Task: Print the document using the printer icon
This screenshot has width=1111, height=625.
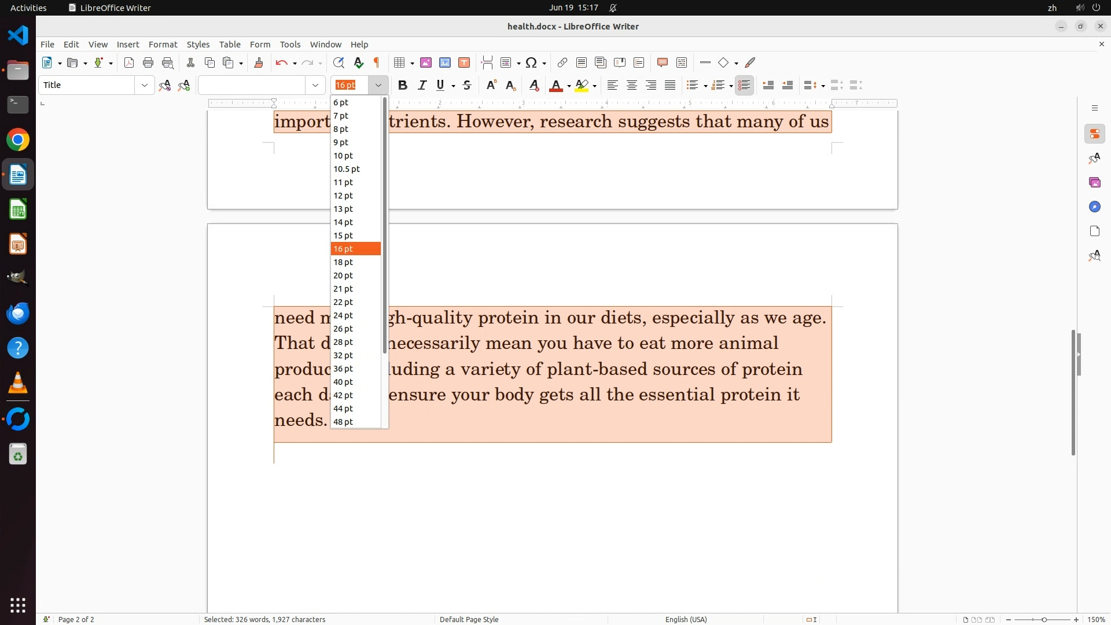Action: (148, 63)
